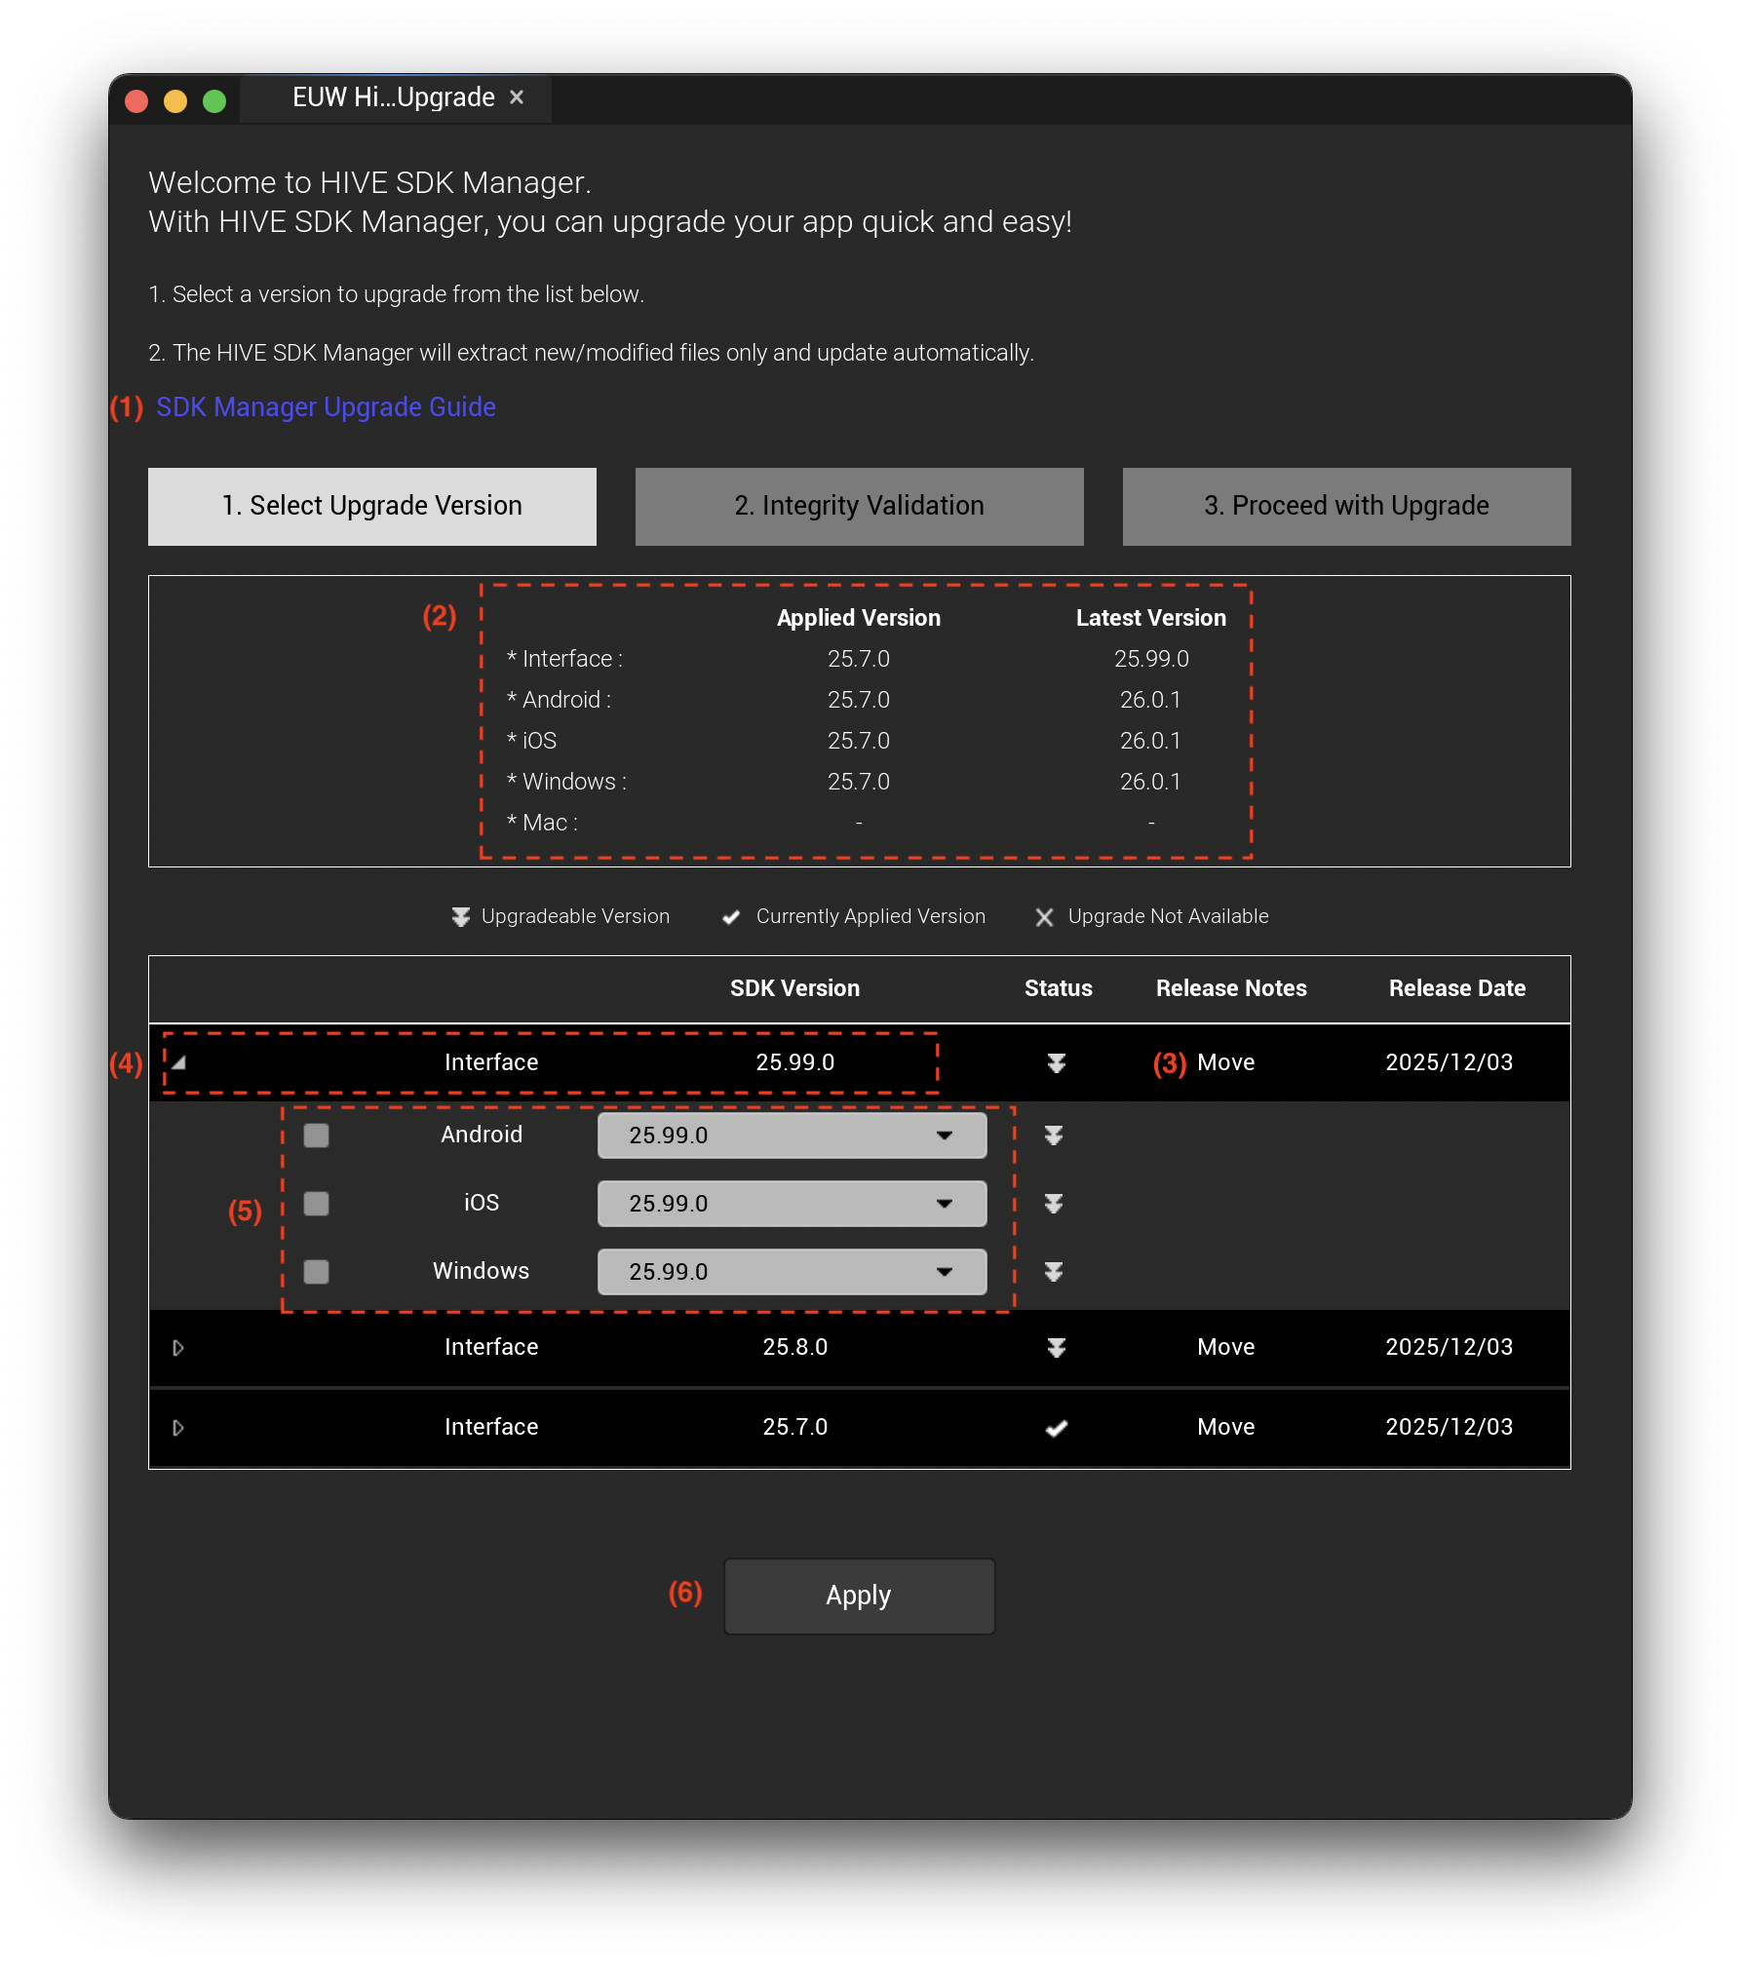Click upgradeable status icon for Interface 25.8.0
The image size is (1741, 1963).
tap(1056, 1347)
